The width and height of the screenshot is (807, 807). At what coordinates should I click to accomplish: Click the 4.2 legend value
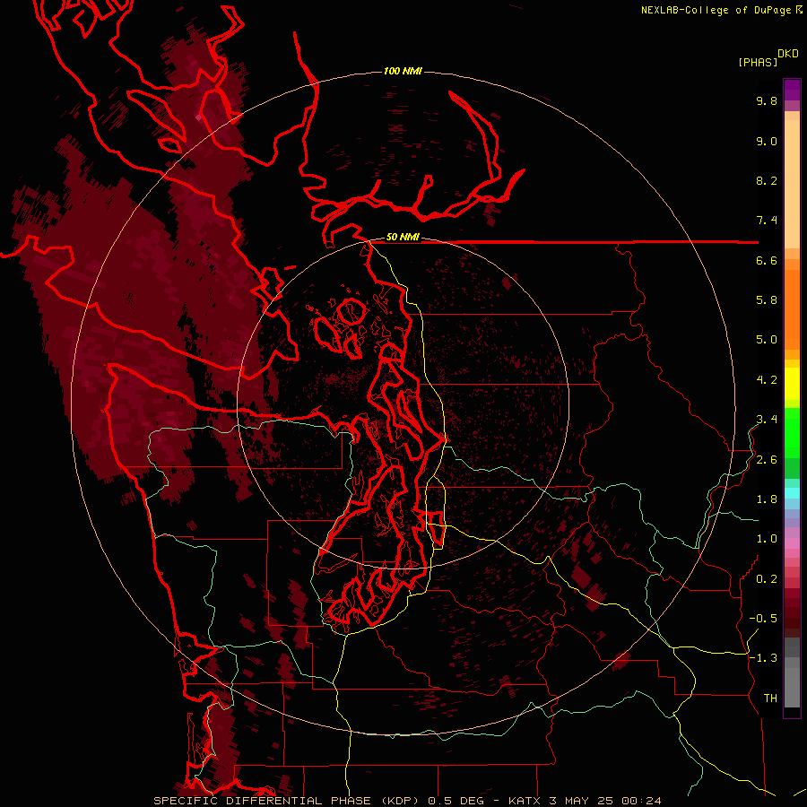point(767,380)
